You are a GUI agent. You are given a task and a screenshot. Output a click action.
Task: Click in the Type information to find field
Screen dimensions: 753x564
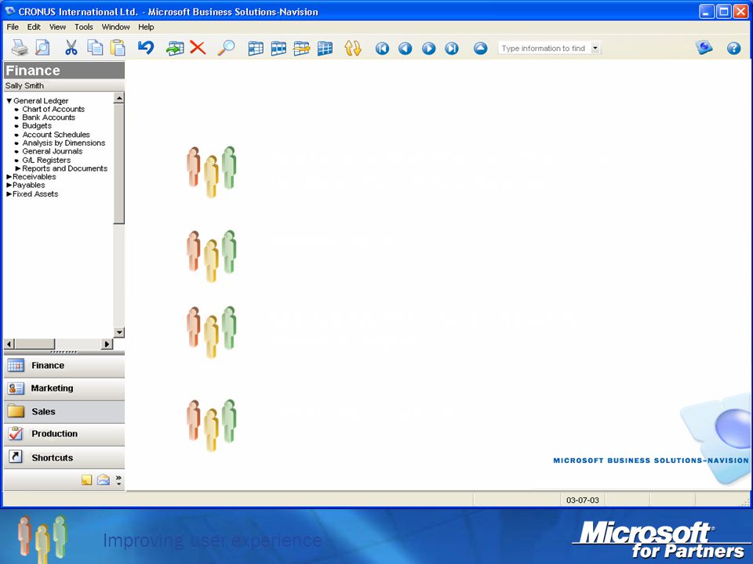tap(544, 48)
